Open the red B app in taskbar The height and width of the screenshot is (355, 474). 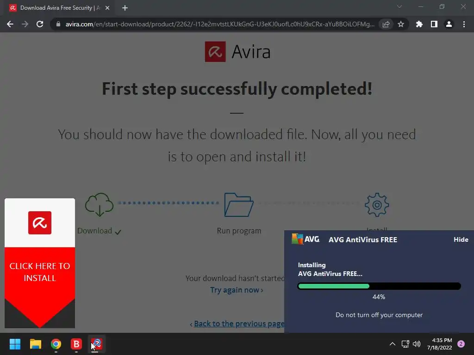pyautogui.click(x=76, y=344)
